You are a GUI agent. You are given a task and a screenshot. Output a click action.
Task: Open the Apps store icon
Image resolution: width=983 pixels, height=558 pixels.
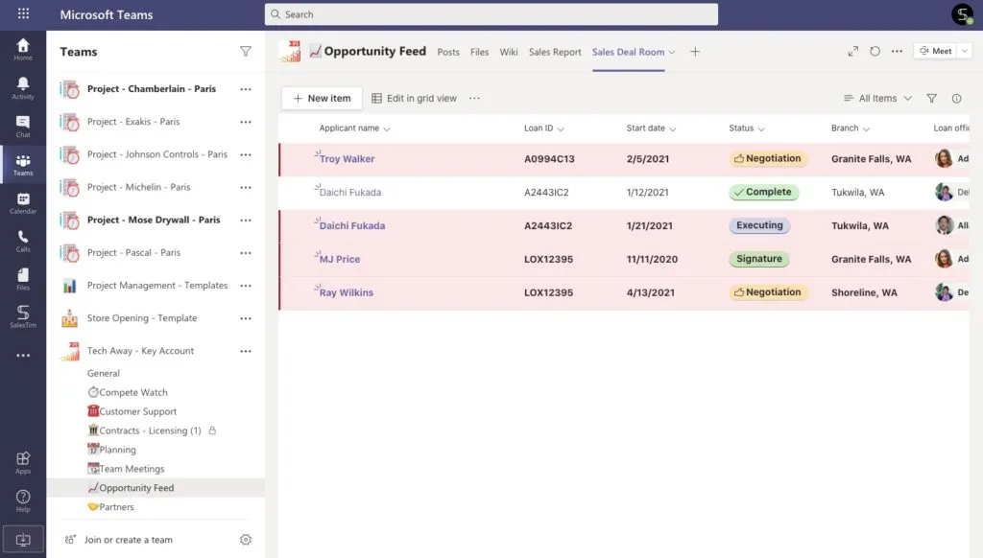23,463
